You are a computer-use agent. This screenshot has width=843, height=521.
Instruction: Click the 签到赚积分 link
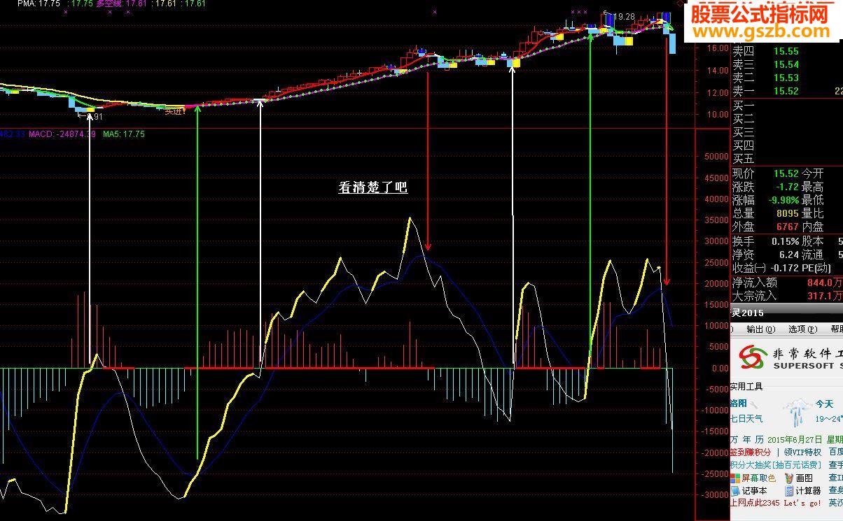click(751, 452)
